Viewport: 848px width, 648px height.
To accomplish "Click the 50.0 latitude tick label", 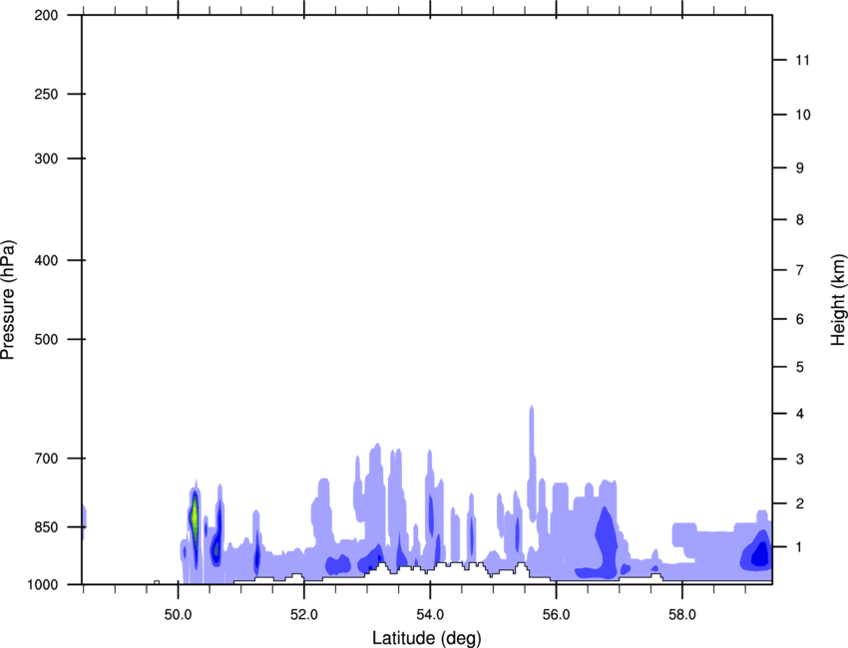I will click(178, 615).
